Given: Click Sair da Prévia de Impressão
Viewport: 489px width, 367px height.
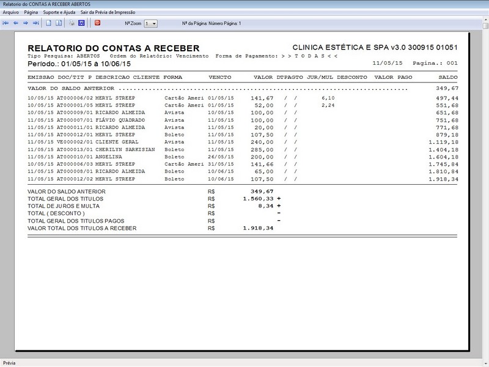Looking at the screenshot, I should pos(108,12).
